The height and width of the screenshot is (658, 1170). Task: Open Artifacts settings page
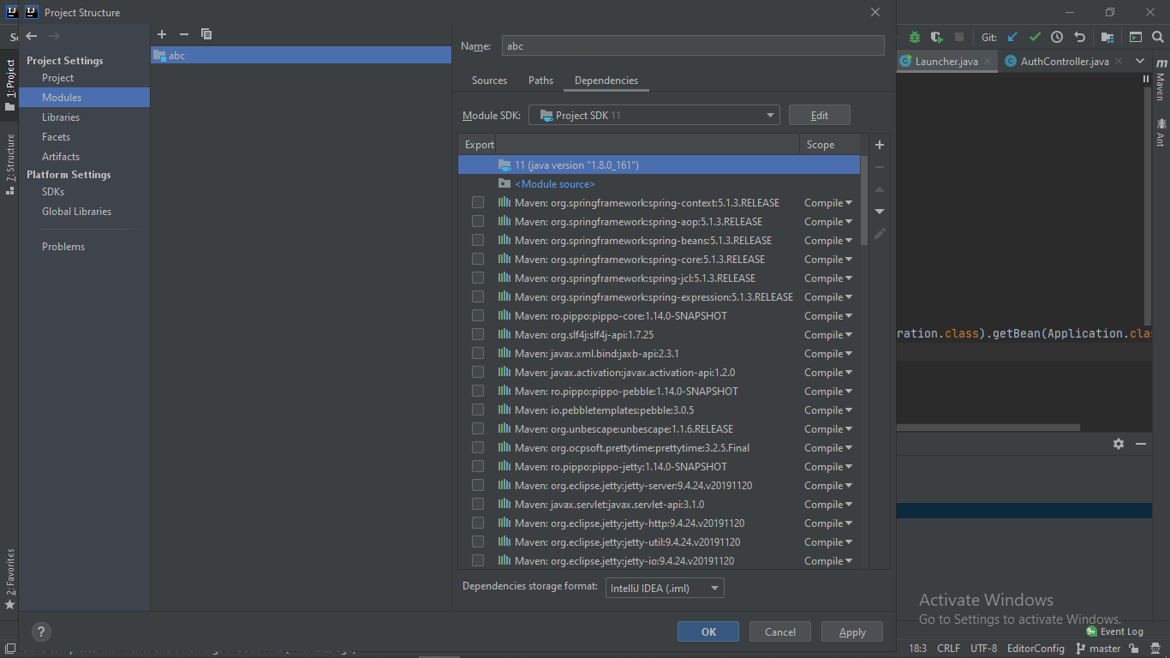point(61,157)
